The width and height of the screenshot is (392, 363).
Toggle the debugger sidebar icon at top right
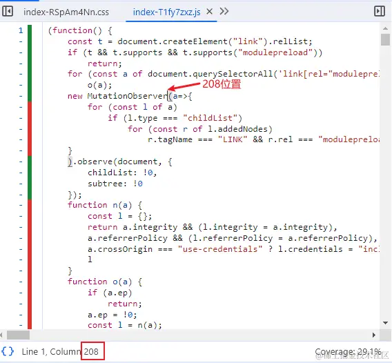(380, 11)
